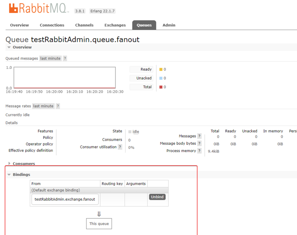Open the Message rates help icon
This screenshot has width=297, height=235.
58,106
